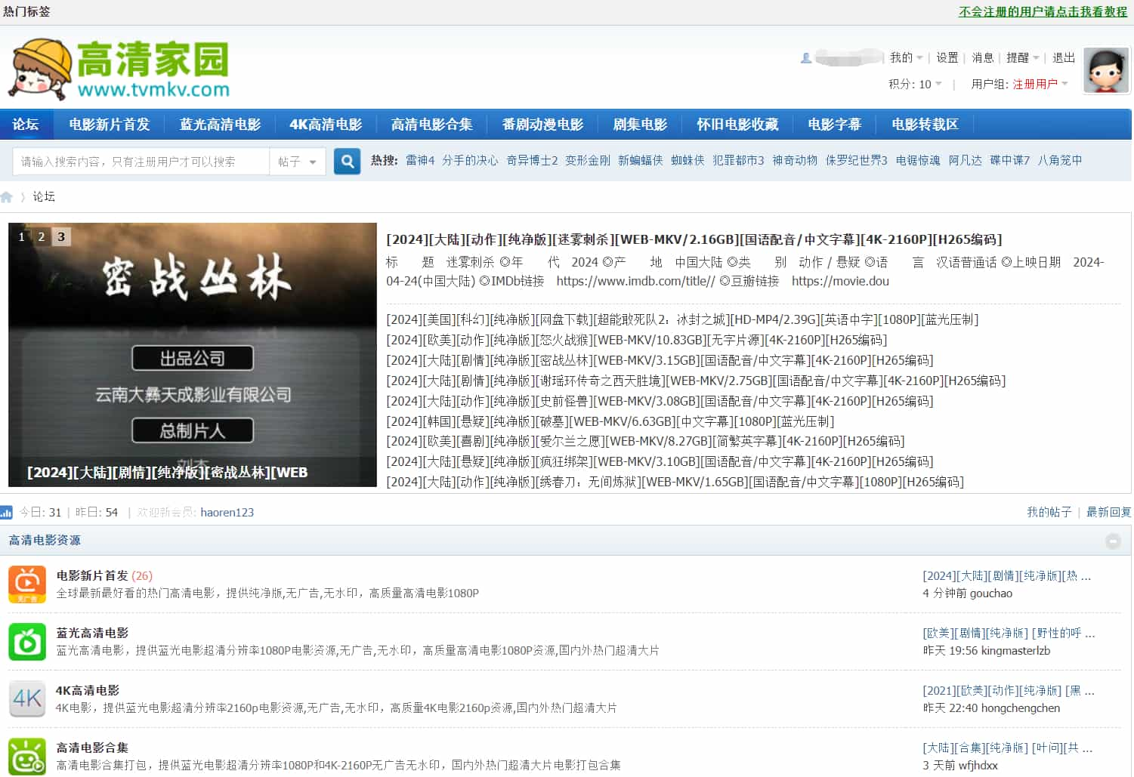Open the 电影新片首发 forum icon
This screenshot has height=777, width=1134.
tap(27, 584)
